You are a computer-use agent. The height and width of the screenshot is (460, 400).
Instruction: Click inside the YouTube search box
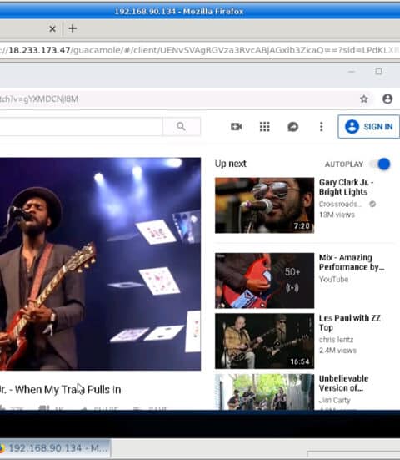click(x=81, y=126)
